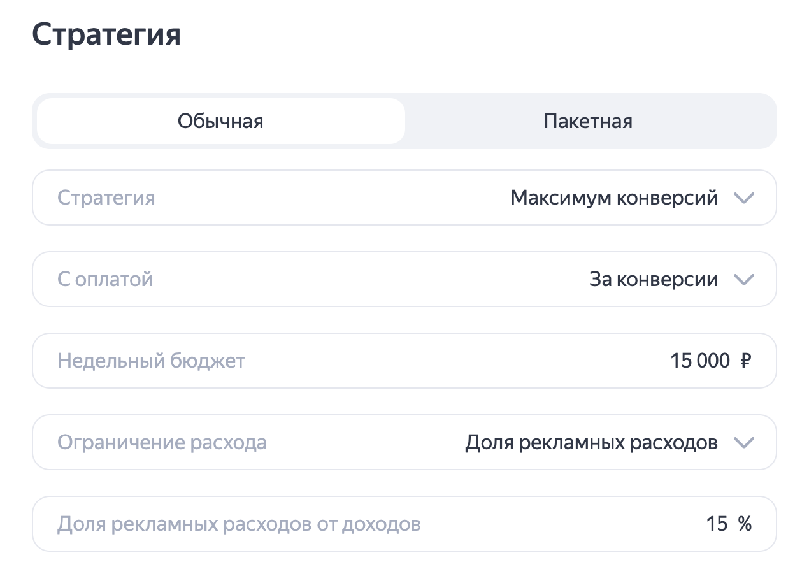Click the Максимум конверсий selected value

pos(614,198)
